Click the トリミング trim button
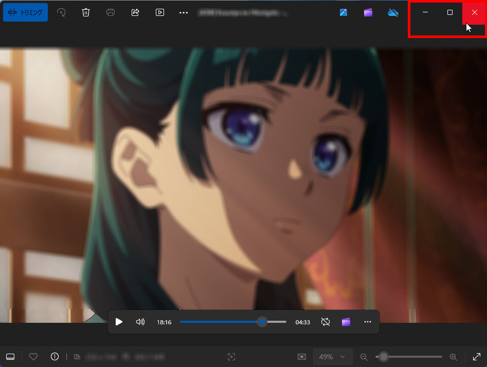This screenshot has width=487, height=367. (25, 12)
